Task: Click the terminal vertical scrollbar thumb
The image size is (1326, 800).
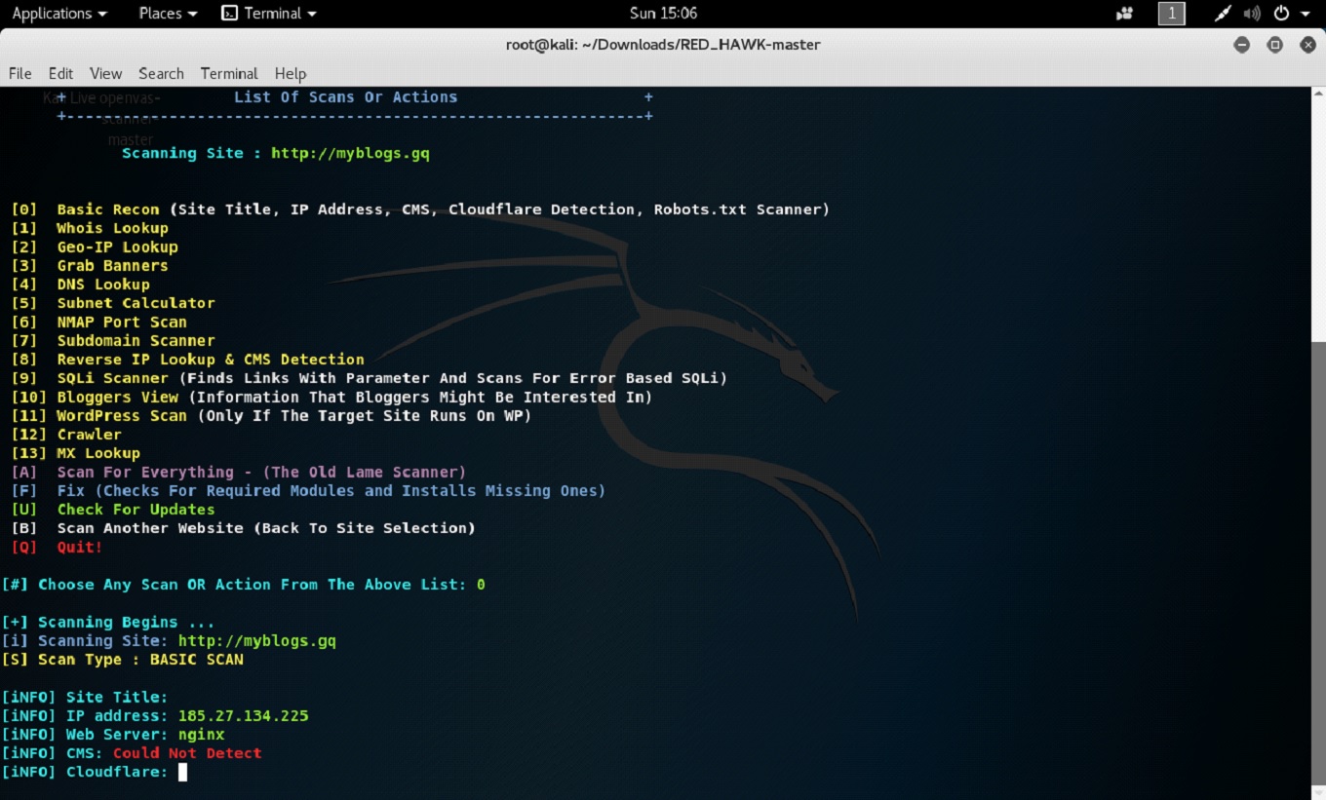Action: [1318, 564]
